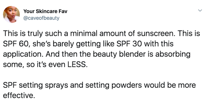The width and height of the screenshot is (205, 102).
Task: Click the final word "effective."
Action: 19,95
